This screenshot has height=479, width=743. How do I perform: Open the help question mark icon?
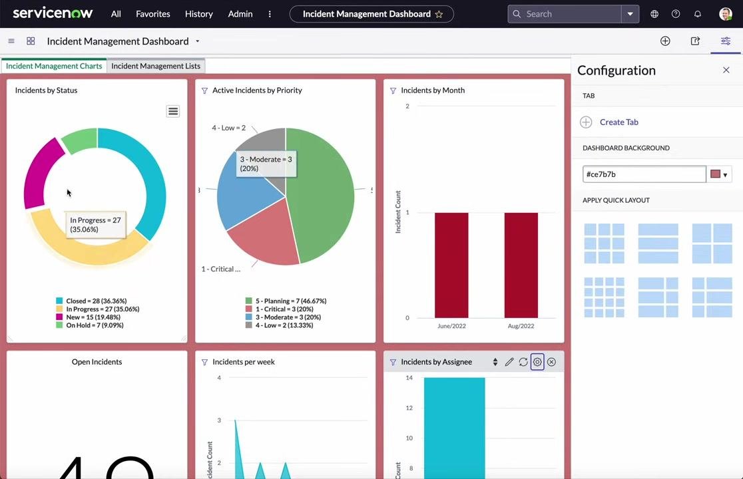(676, 14)
